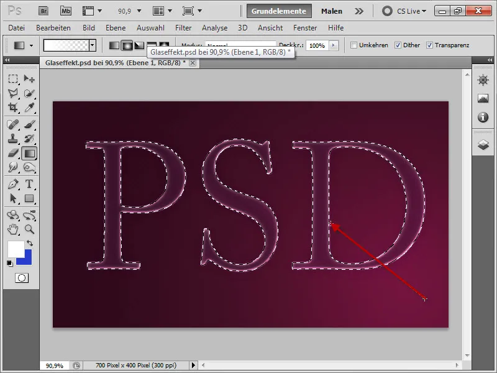Select the Clone Stamp tool
The width and height of the screenshot is (497, 373).
pyautogui.click(x=13, y=139)
